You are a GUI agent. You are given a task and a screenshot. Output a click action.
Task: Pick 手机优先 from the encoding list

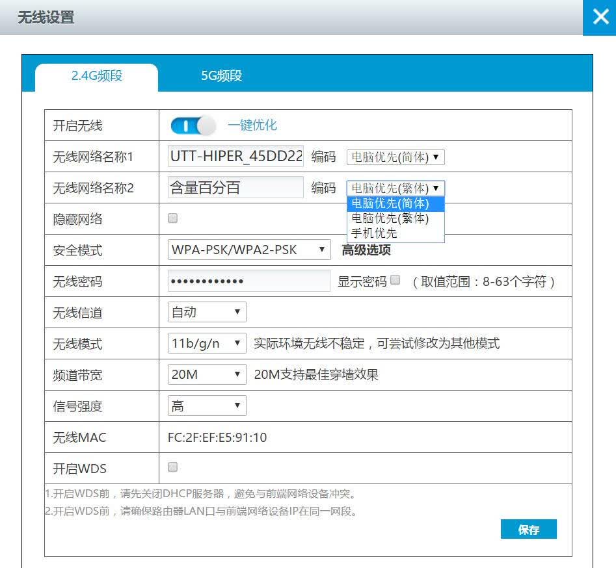tap(395, 233)
